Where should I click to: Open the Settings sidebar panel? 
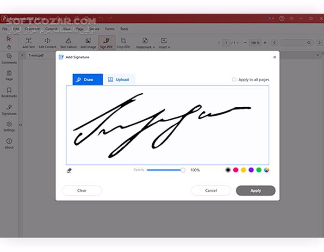9,127
